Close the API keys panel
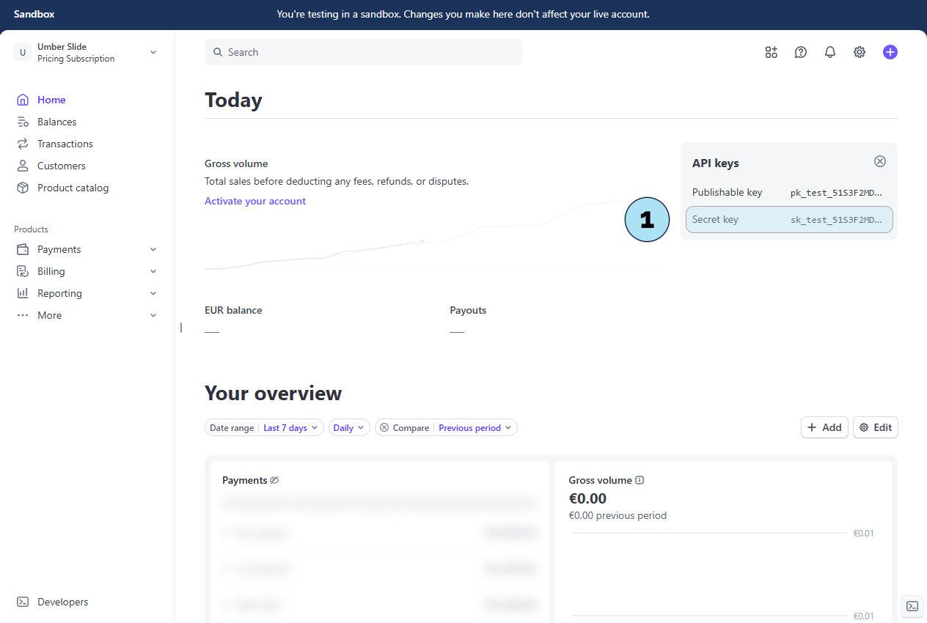 pos(880,161)
